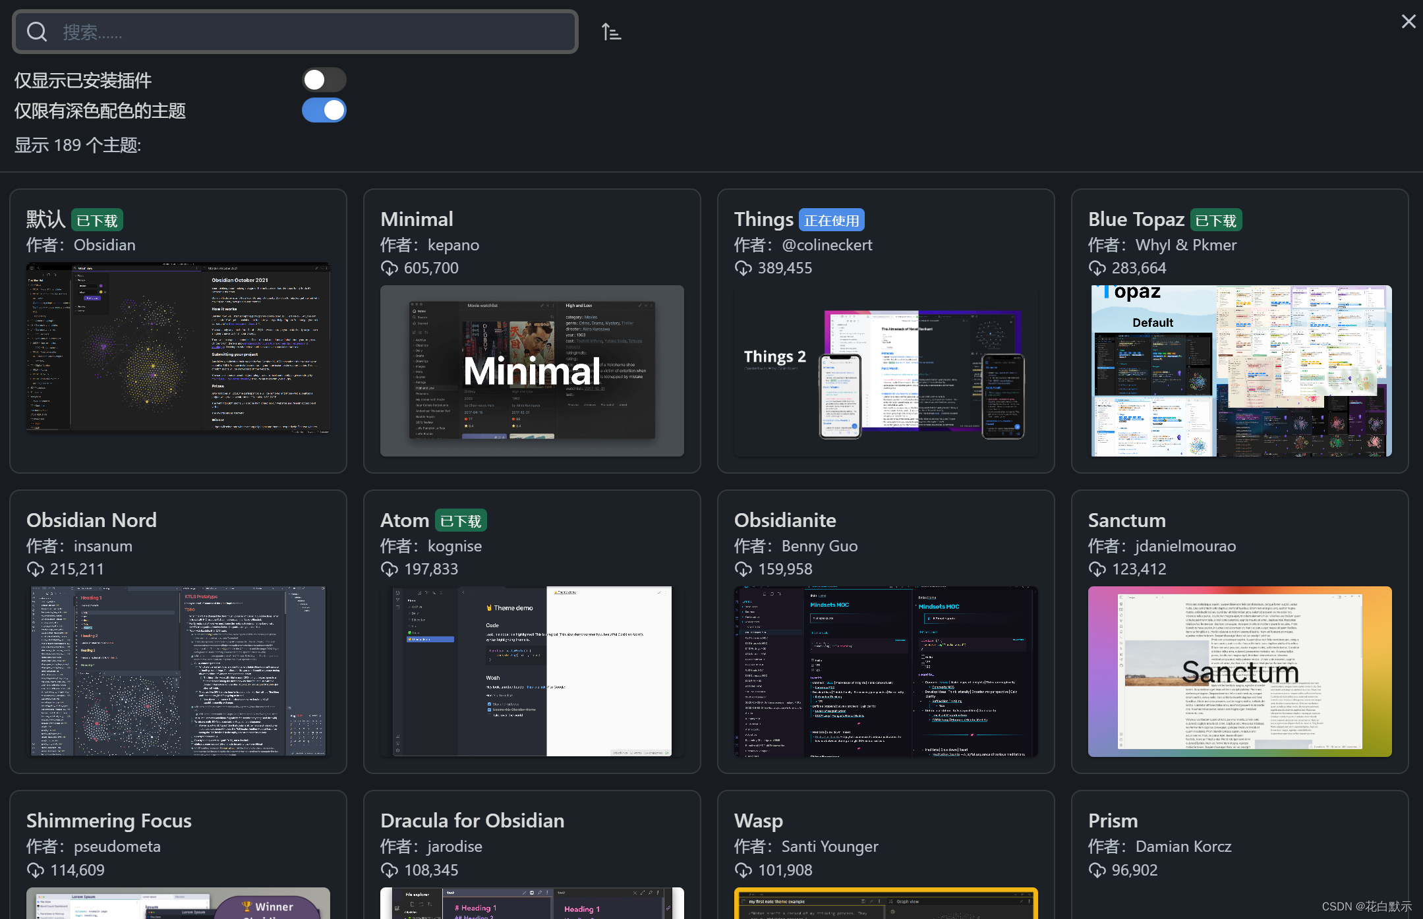The width and height of the screenshot is (1423, 919).
Task: Open the Dracula for Obsidian theme card
Action: click(472, 821)
